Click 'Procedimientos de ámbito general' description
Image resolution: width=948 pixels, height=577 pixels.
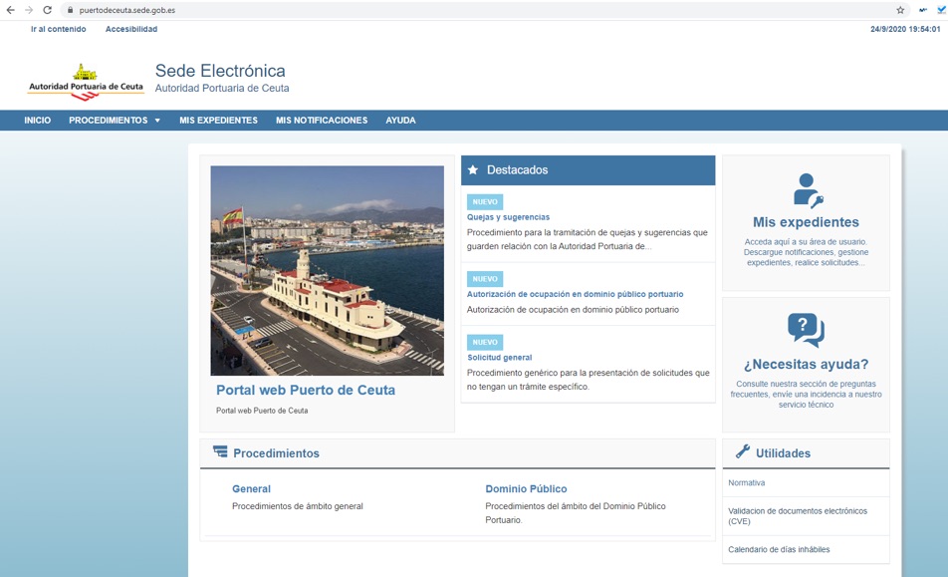298,506
